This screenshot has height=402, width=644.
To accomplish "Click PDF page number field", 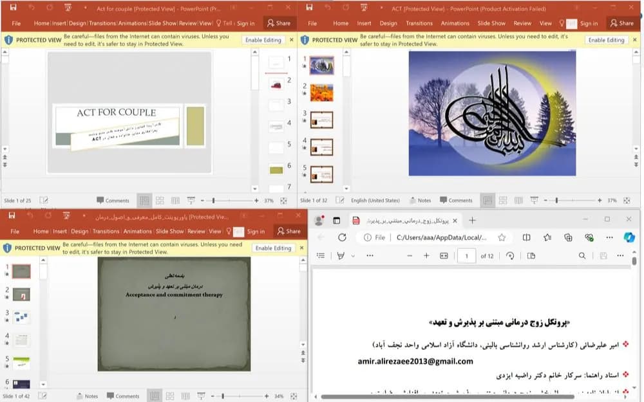I will [x=466, y=256].
